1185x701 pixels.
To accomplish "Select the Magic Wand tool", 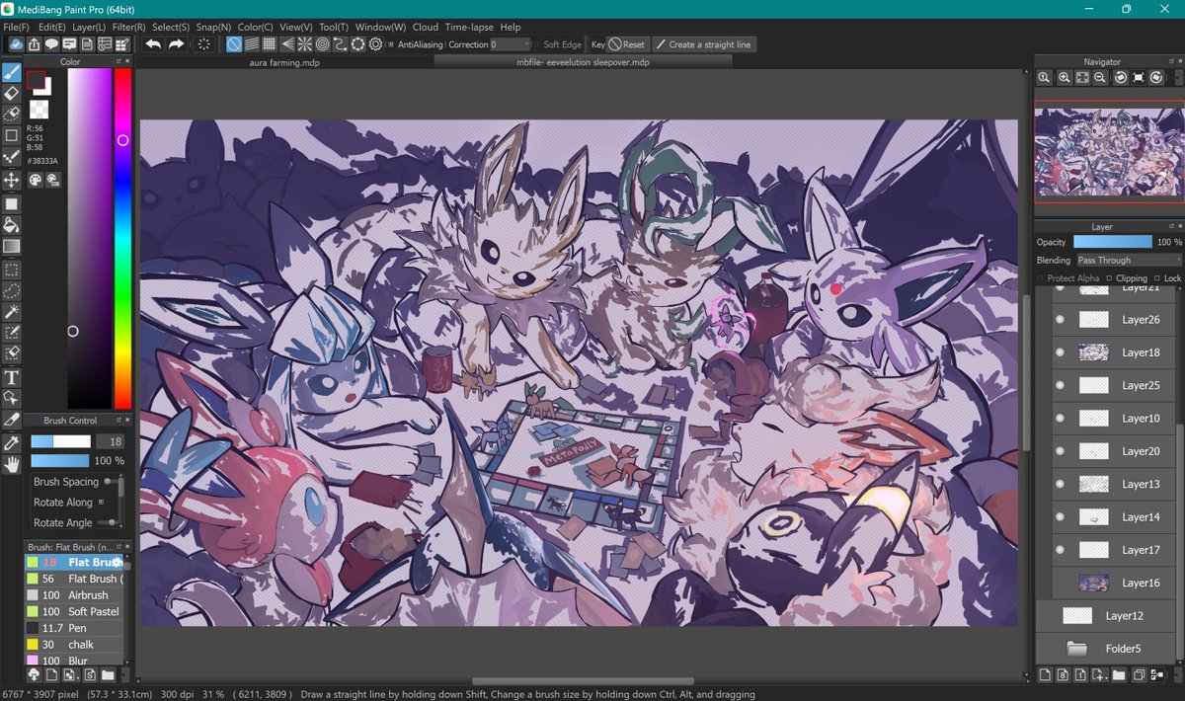I will [x=12, y=312].
